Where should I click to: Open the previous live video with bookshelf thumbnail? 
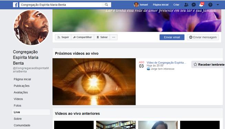(116, 125)
